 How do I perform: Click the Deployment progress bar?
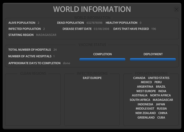[153, 59]
